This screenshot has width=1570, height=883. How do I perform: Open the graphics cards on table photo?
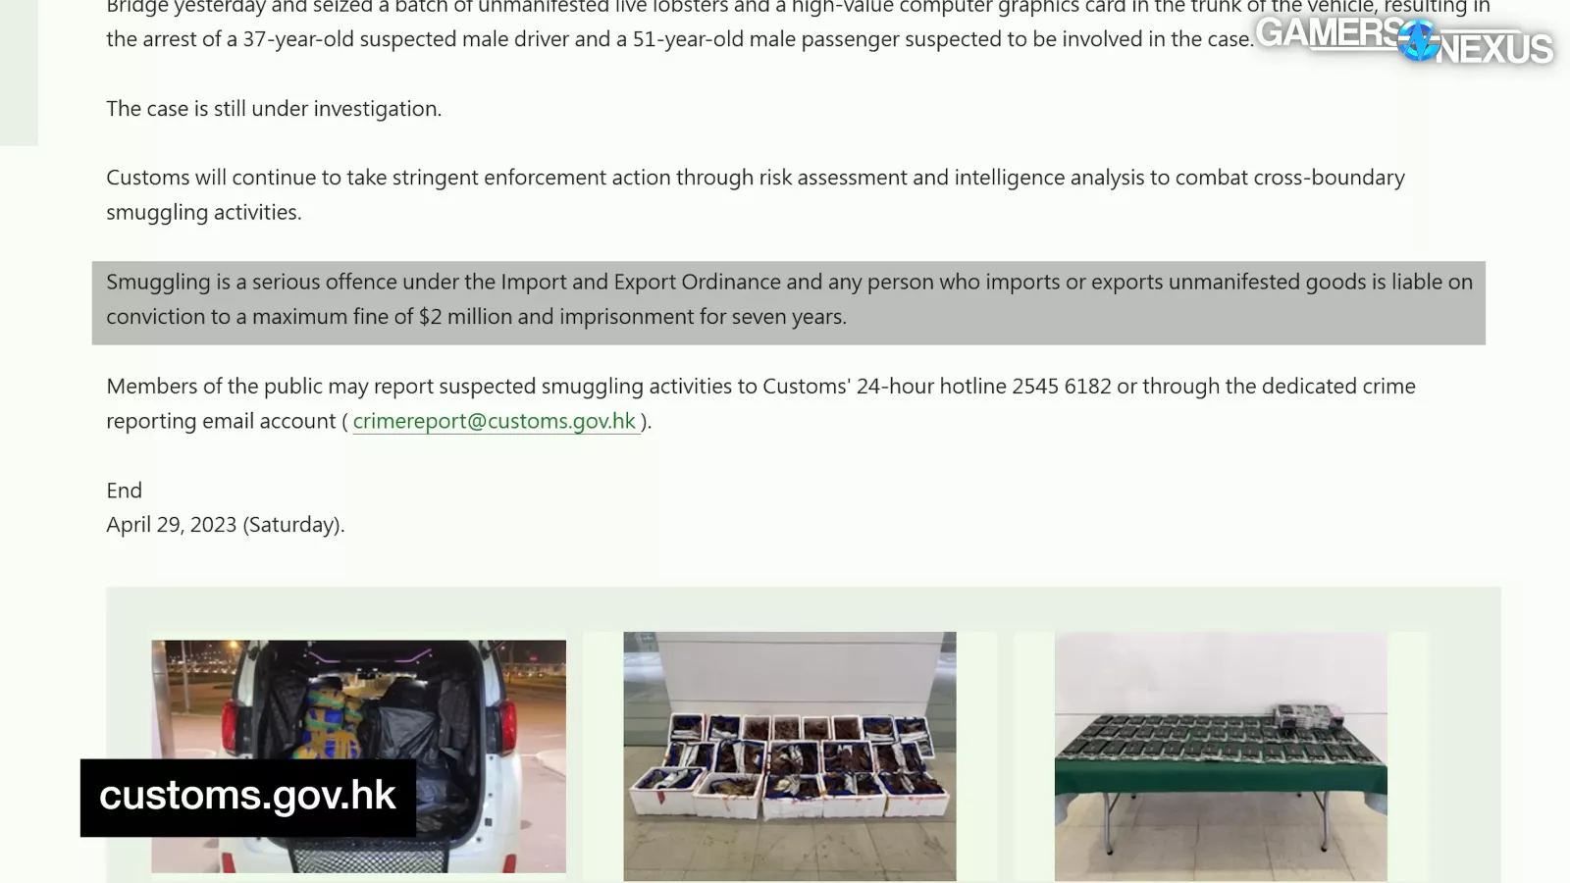pos(1221,756)
